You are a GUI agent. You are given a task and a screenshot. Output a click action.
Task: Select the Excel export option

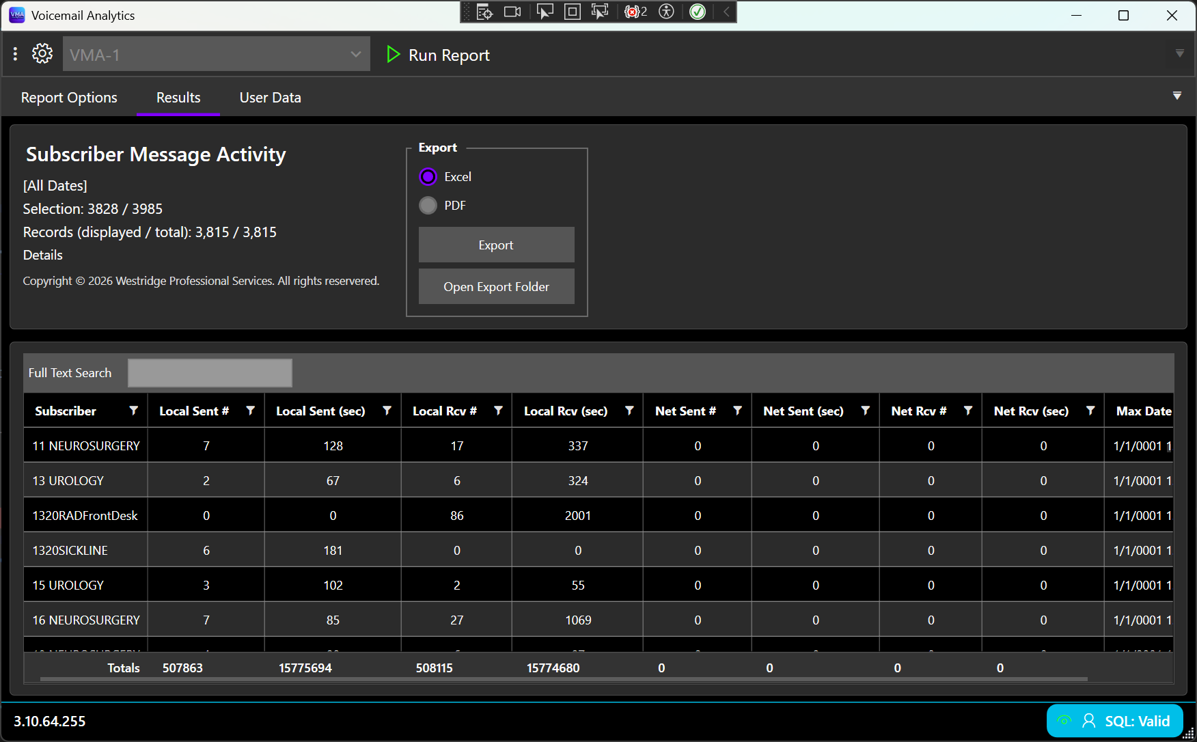pyautogui.click(x=428, y=177)
